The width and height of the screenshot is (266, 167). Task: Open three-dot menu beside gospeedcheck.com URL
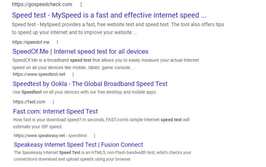tap(81, 5)
